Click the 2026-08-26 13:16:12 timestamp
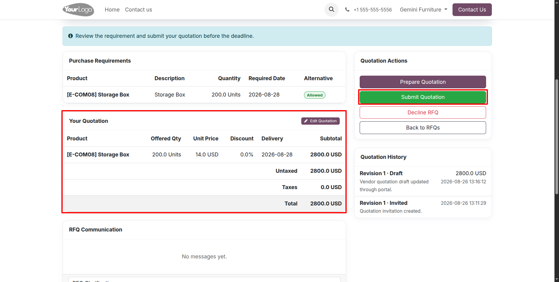Screen dimensions: 559x282 tap(463, 182)
